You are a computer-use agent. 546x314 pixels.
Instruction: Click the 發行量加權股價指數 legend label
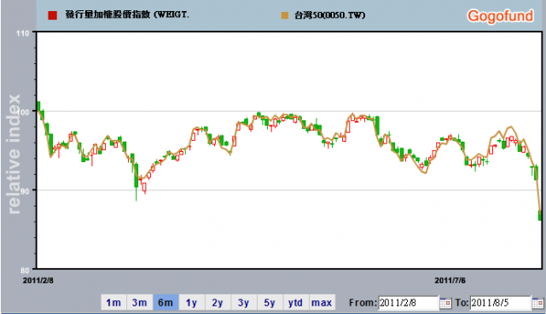coord(127,15)
